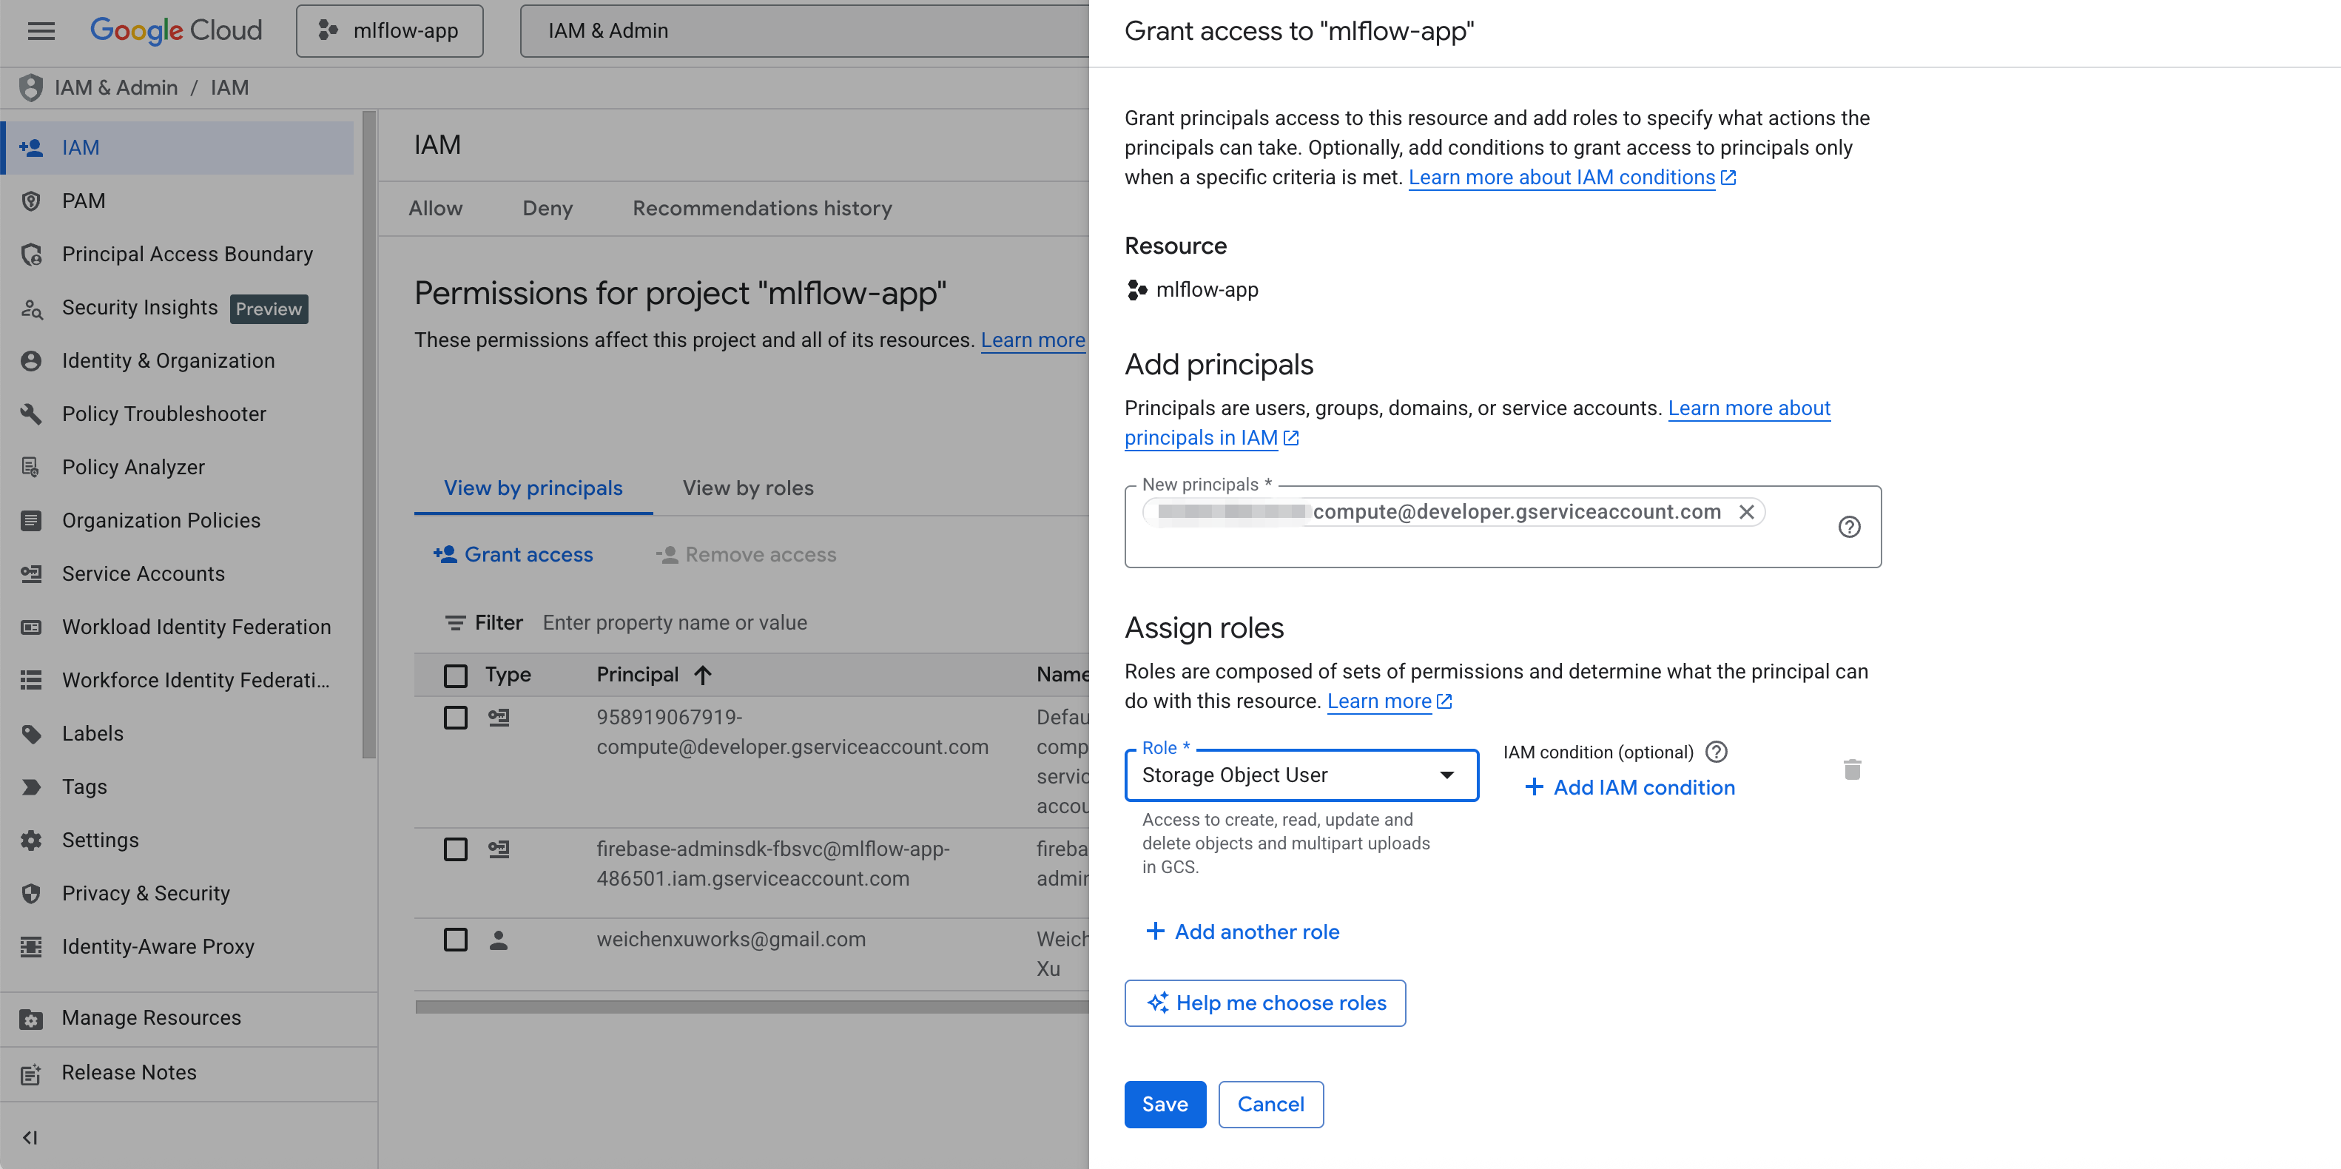Click the trash icon to delete role
The height and width of the screenshot is (1169, 2341).
coord(1852,770)
